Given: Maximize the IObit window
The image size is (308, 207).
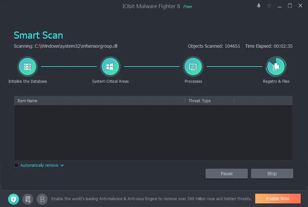Looking at the screenshot, I should [290, 6].
